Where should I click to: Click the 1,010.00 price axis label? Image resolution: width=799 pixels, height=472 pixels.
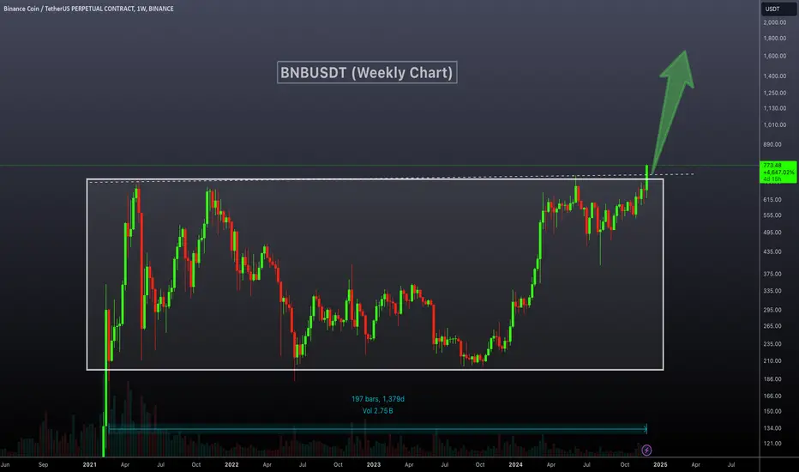(774, 125)
